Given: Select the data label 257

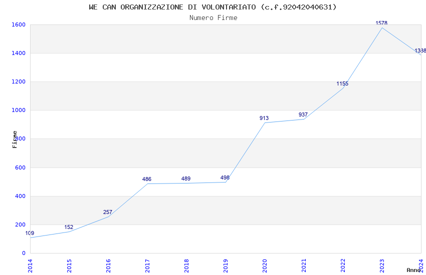Looking at the screenshot, I should point(108,212).
